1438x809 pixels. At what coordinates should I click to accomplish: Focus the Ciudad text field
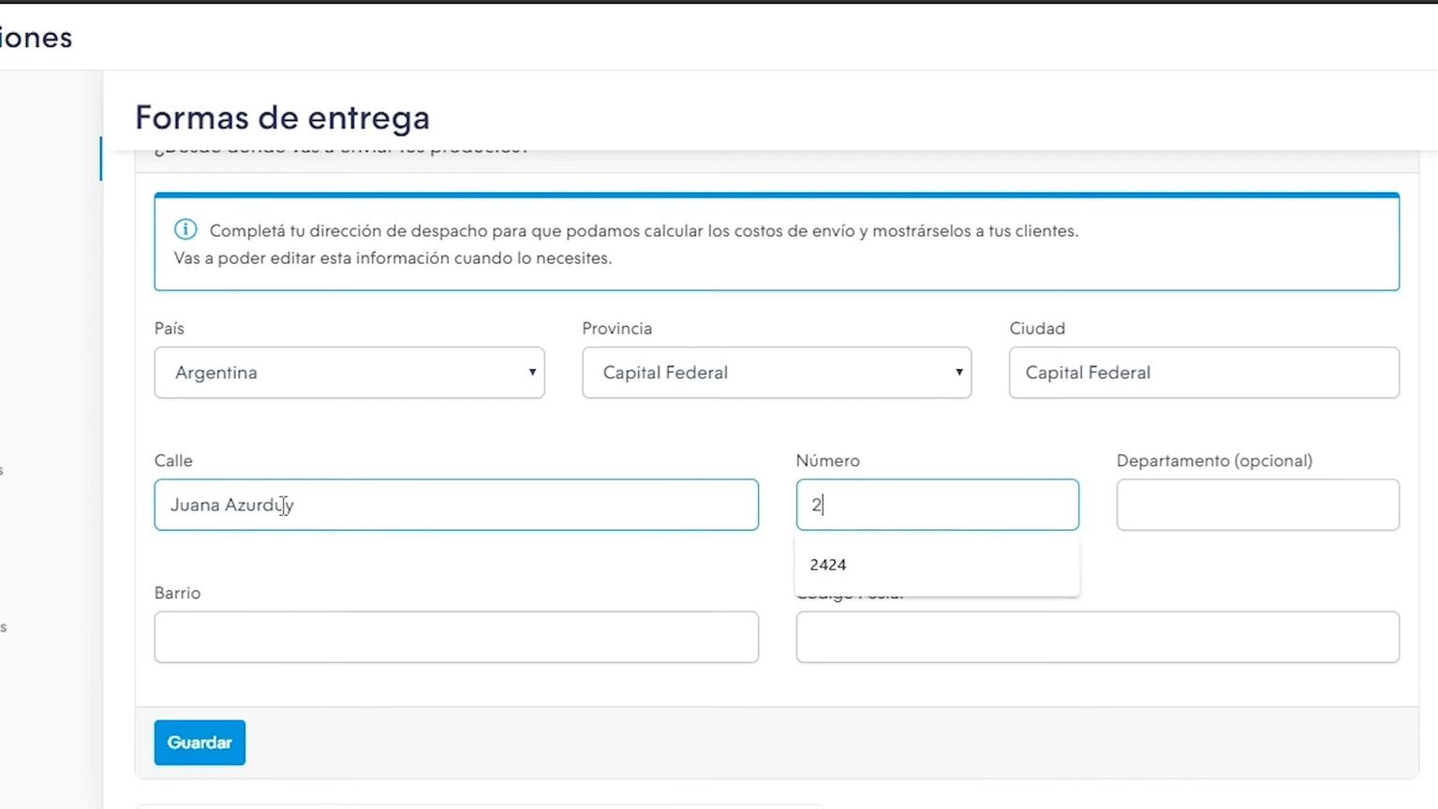point(1204,373)
